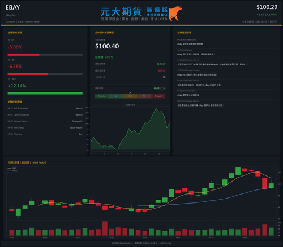Click the candlestick chart MA5 MA20 title
Image resolution: width=283 pixels, height=247 pixels.
(x=27, y=162)
